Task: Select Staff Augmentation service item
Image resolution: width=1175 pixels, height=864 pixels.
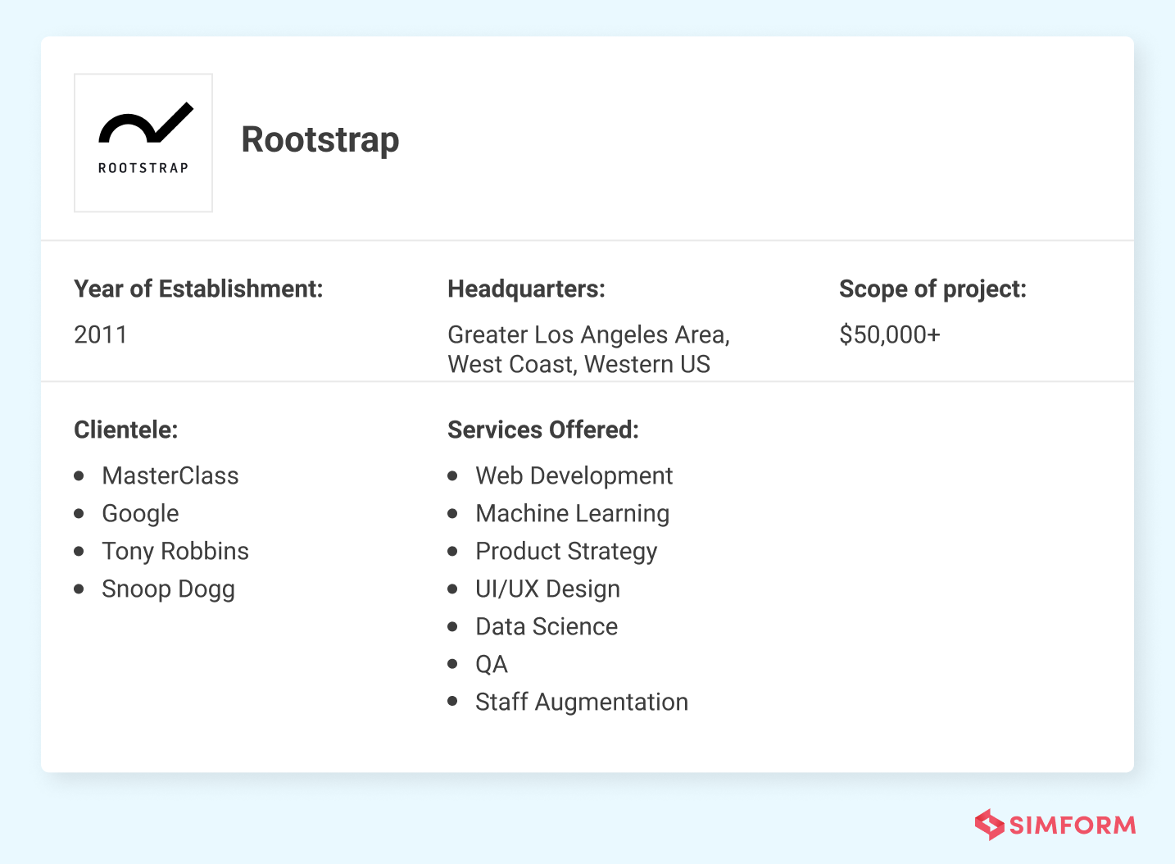Action: coord(582,702)
